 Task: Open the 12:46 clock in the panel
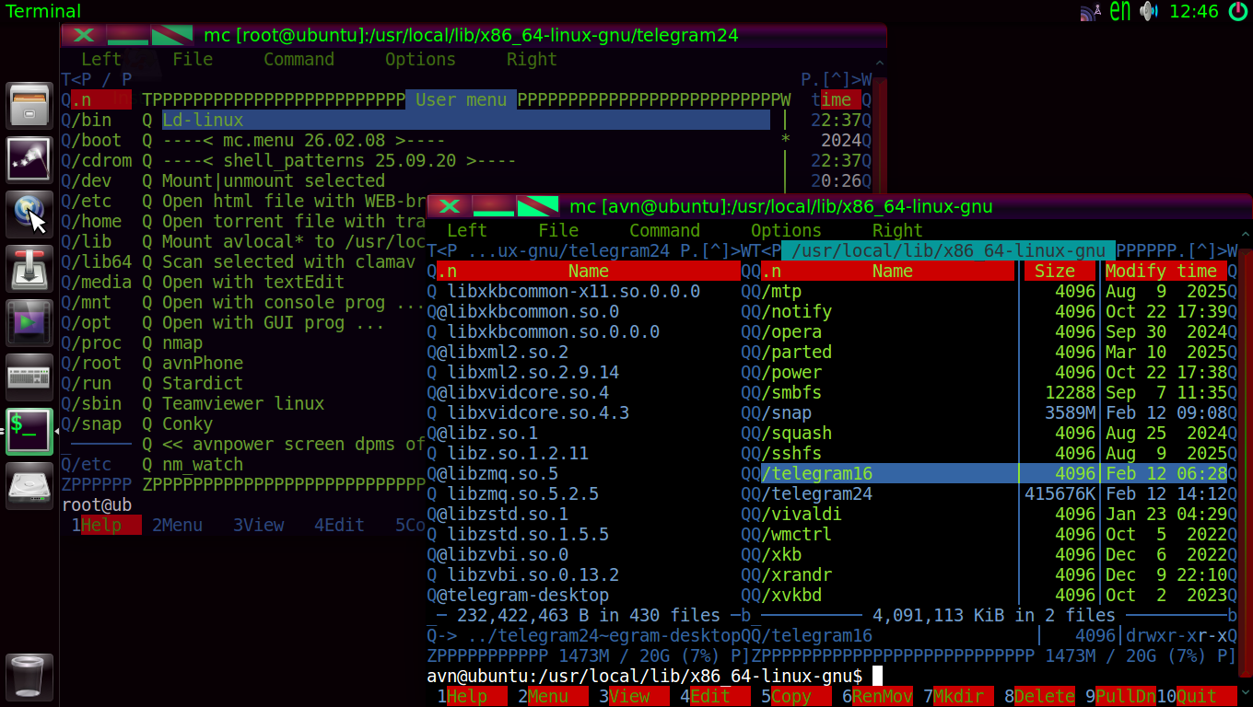1194,12
